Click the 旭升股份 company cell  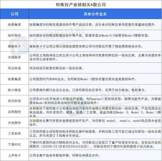[14, 36]
